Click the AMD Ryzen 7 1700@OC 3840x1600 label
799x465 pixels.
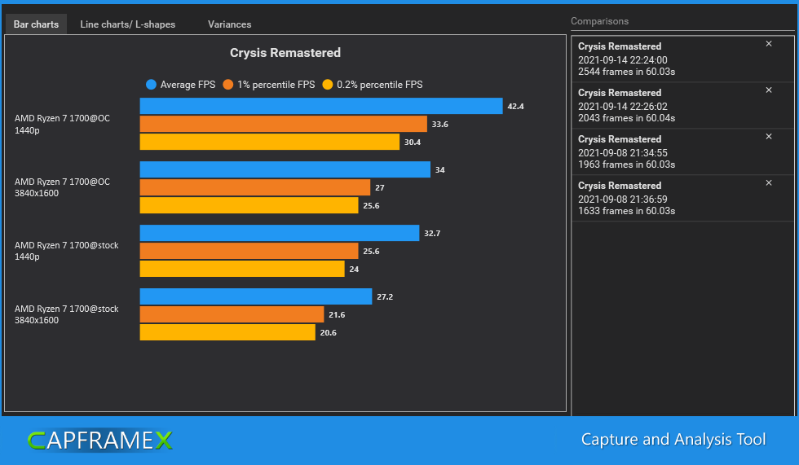pos(62,187)
